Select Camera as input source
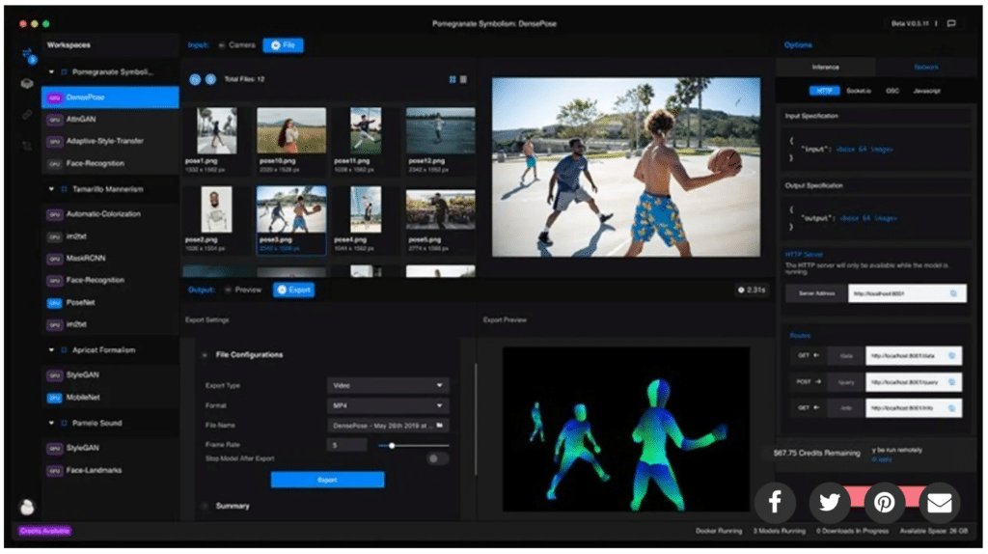 [237, 45]
